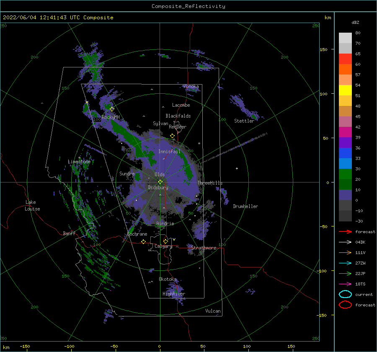Click the Drumheller town label
Screen dimensions: 377x352
pyautogui.click(x=245, y=206)
